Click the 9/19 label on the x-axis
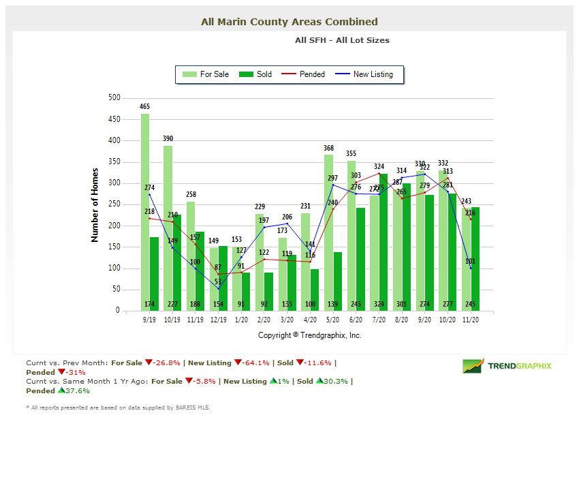 [x=149, y=319]
